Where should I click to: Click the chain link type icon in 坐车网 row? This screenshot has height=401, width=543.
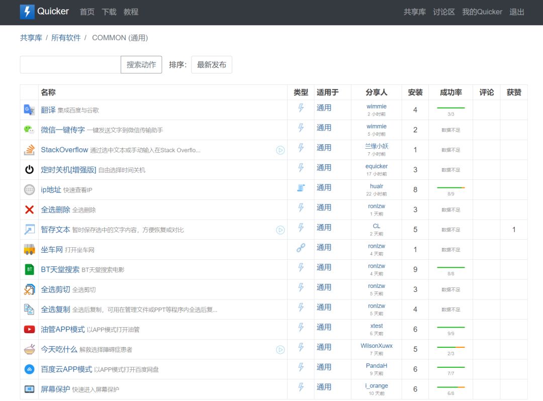pos(301,248)
